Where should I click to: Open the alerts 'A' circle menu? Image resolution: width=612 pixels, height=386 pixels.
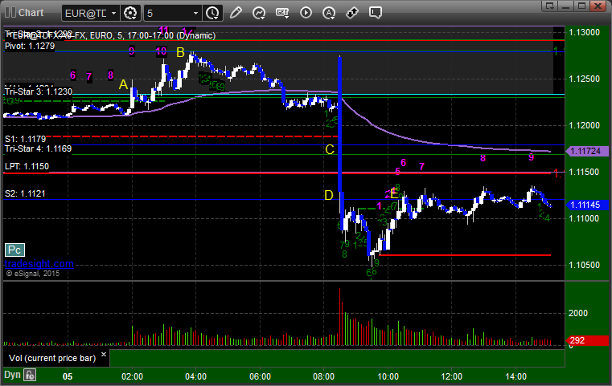329,13
